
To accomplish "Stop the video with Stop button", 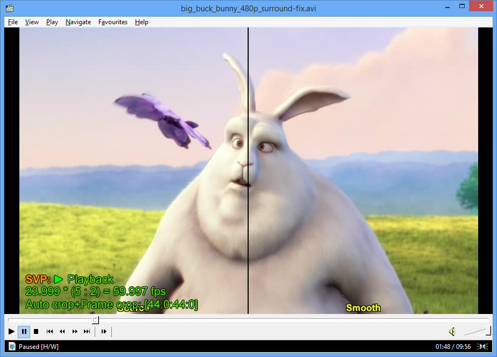I will point(36,331).
